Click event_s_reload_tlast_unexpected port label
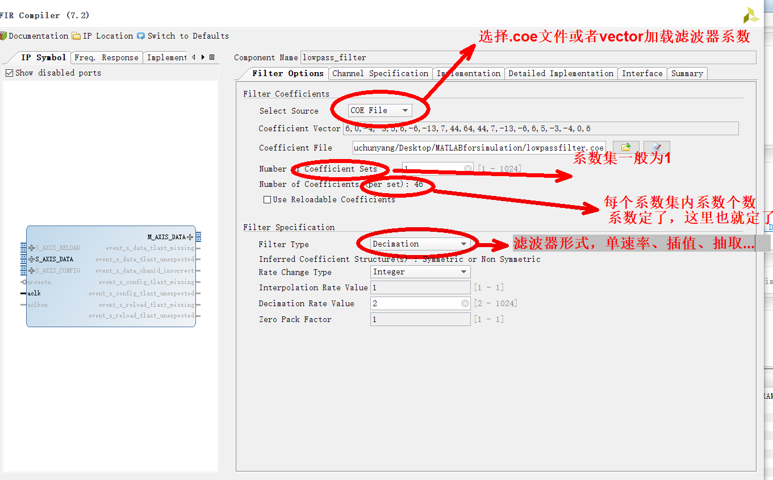Viewport: 773px width, 480px height. (x=141, y=315)
